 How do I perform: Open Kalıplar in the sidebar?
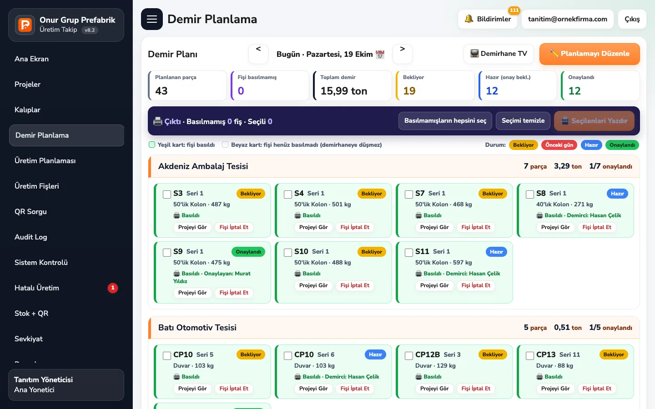(66, 110)
